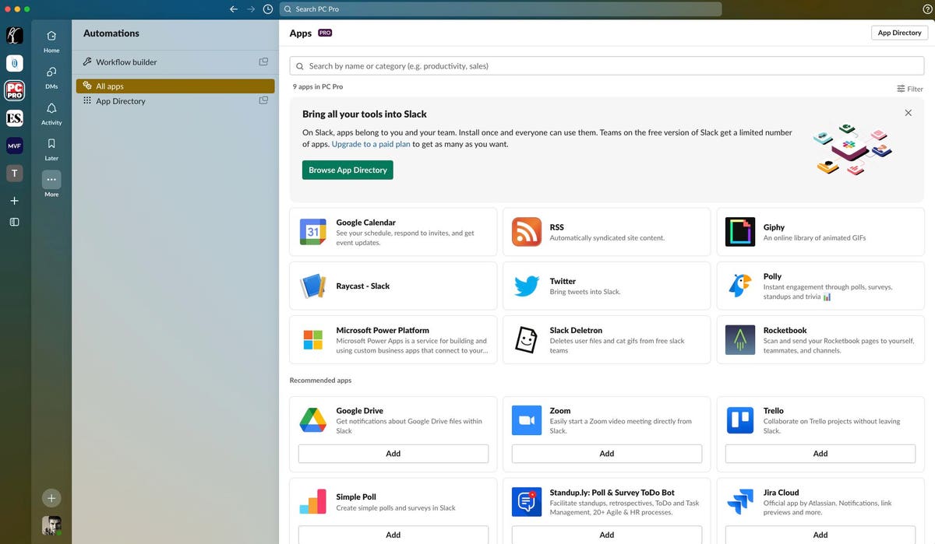Click the history clock icon
Screen dimensions: 935x544
pyautogui.click(x=268, y=9)
